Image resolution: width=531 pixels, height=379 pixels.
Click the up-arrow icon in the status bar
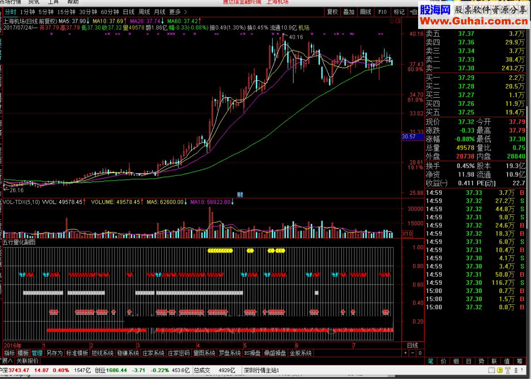tap(516, 370)
